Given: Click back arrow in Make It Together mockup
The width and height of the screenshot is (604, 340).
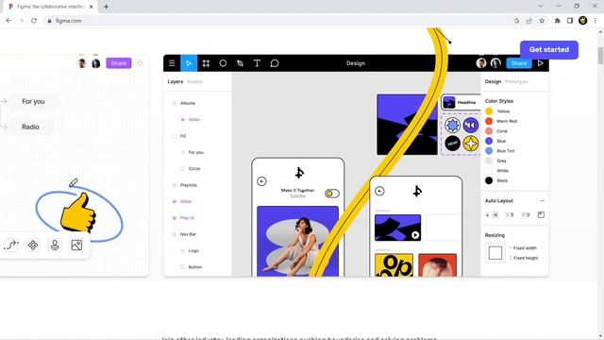Looking at the screenshot, I should point(261,181).
